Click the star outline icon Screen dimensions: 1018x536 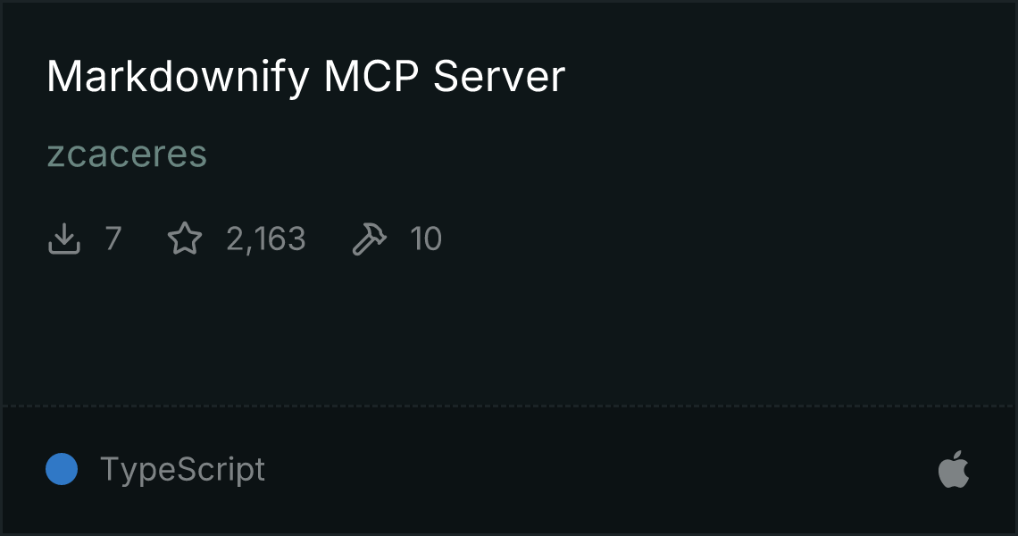[x=185, y=239]
